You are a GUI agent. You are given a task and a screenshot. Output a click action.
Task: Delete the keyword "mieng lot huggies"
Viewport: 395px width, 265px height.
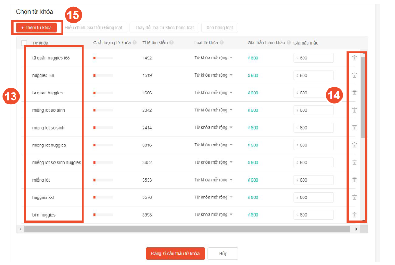click(x=354, y=145)
